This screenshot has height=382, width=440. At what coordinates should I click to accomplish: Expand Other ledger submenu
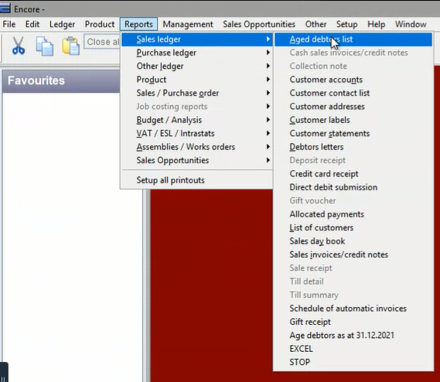coord(197,67)
